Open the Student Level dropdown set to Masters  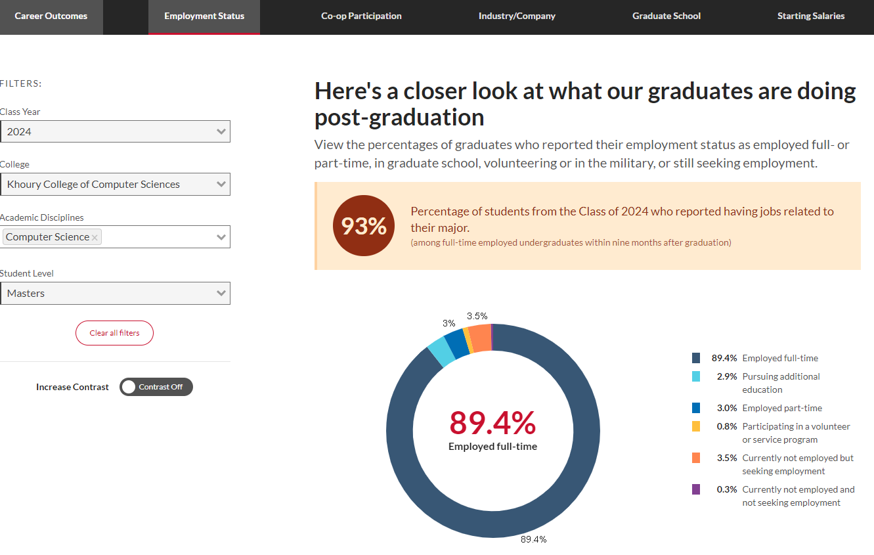click(115, 294)
